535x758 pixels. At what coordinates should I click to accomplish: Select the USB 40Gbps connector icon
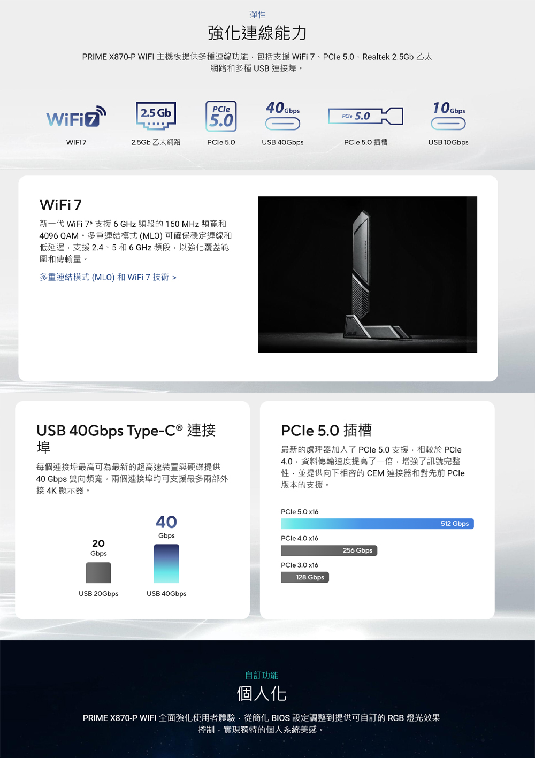tap(282, 116)
